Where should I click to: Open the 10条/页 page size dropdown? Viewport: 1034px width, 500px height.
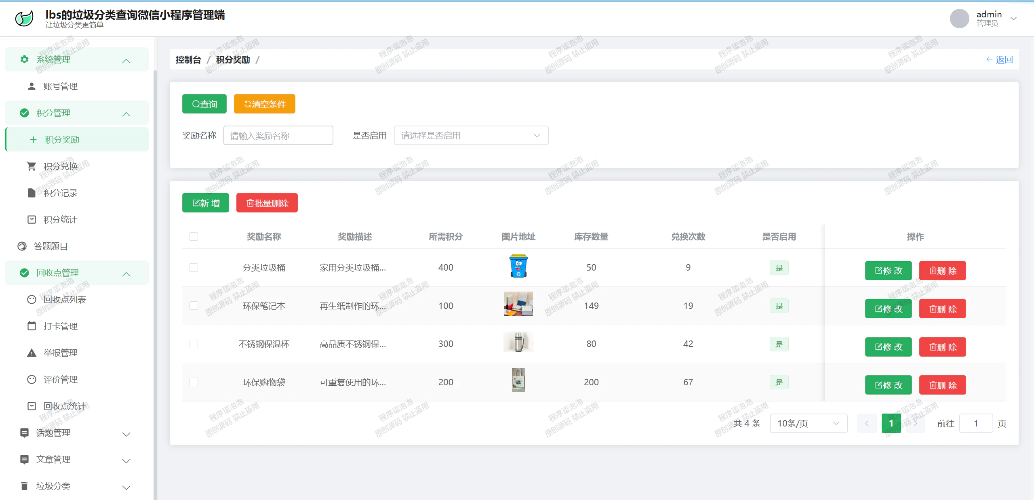click(x=809, y=423)
